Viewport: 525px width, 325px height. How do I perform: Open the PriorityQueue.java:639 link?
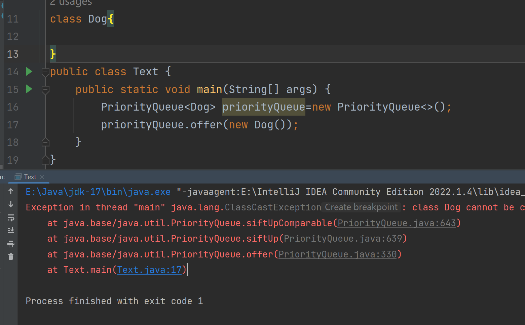point(343,239)
